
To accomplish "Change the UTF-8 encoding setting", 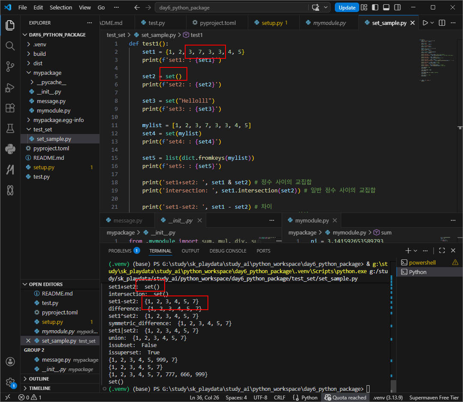I will [260, 397].
